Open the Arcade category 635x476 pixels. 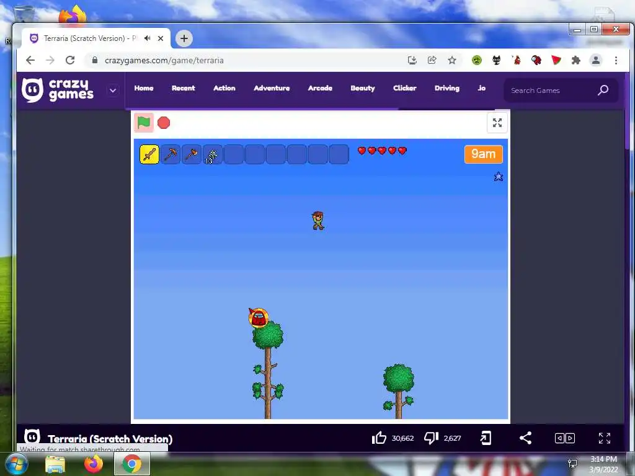pyautogui.click(x=320, y=88)
